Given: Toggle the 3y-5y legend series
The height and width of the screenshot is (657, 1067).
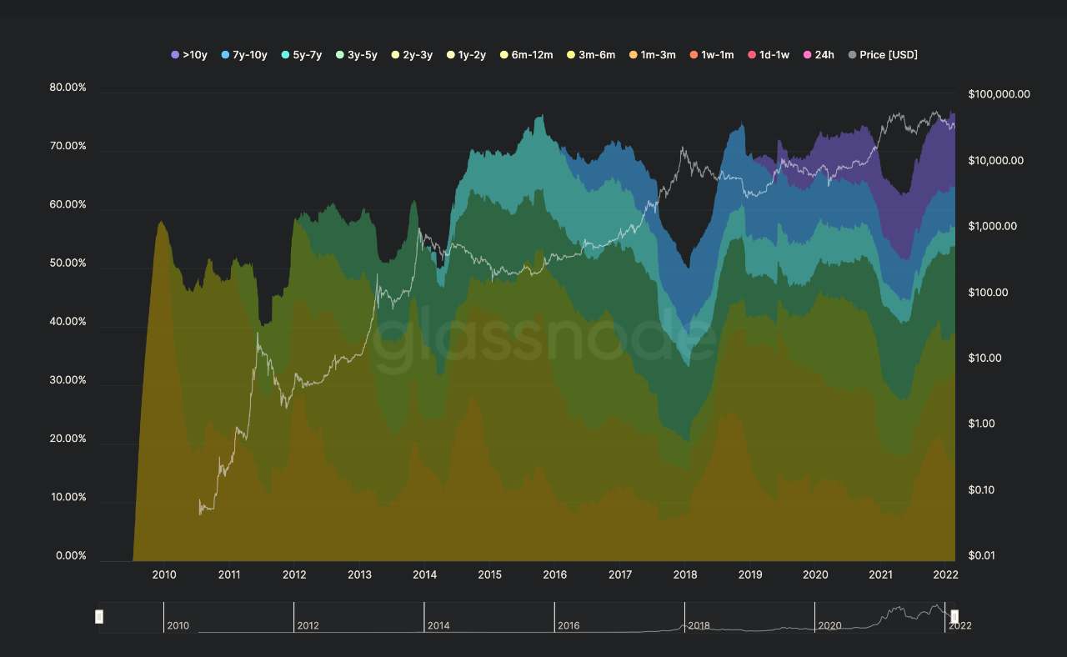Looking at the screenshot, I should tap(357, 55).
